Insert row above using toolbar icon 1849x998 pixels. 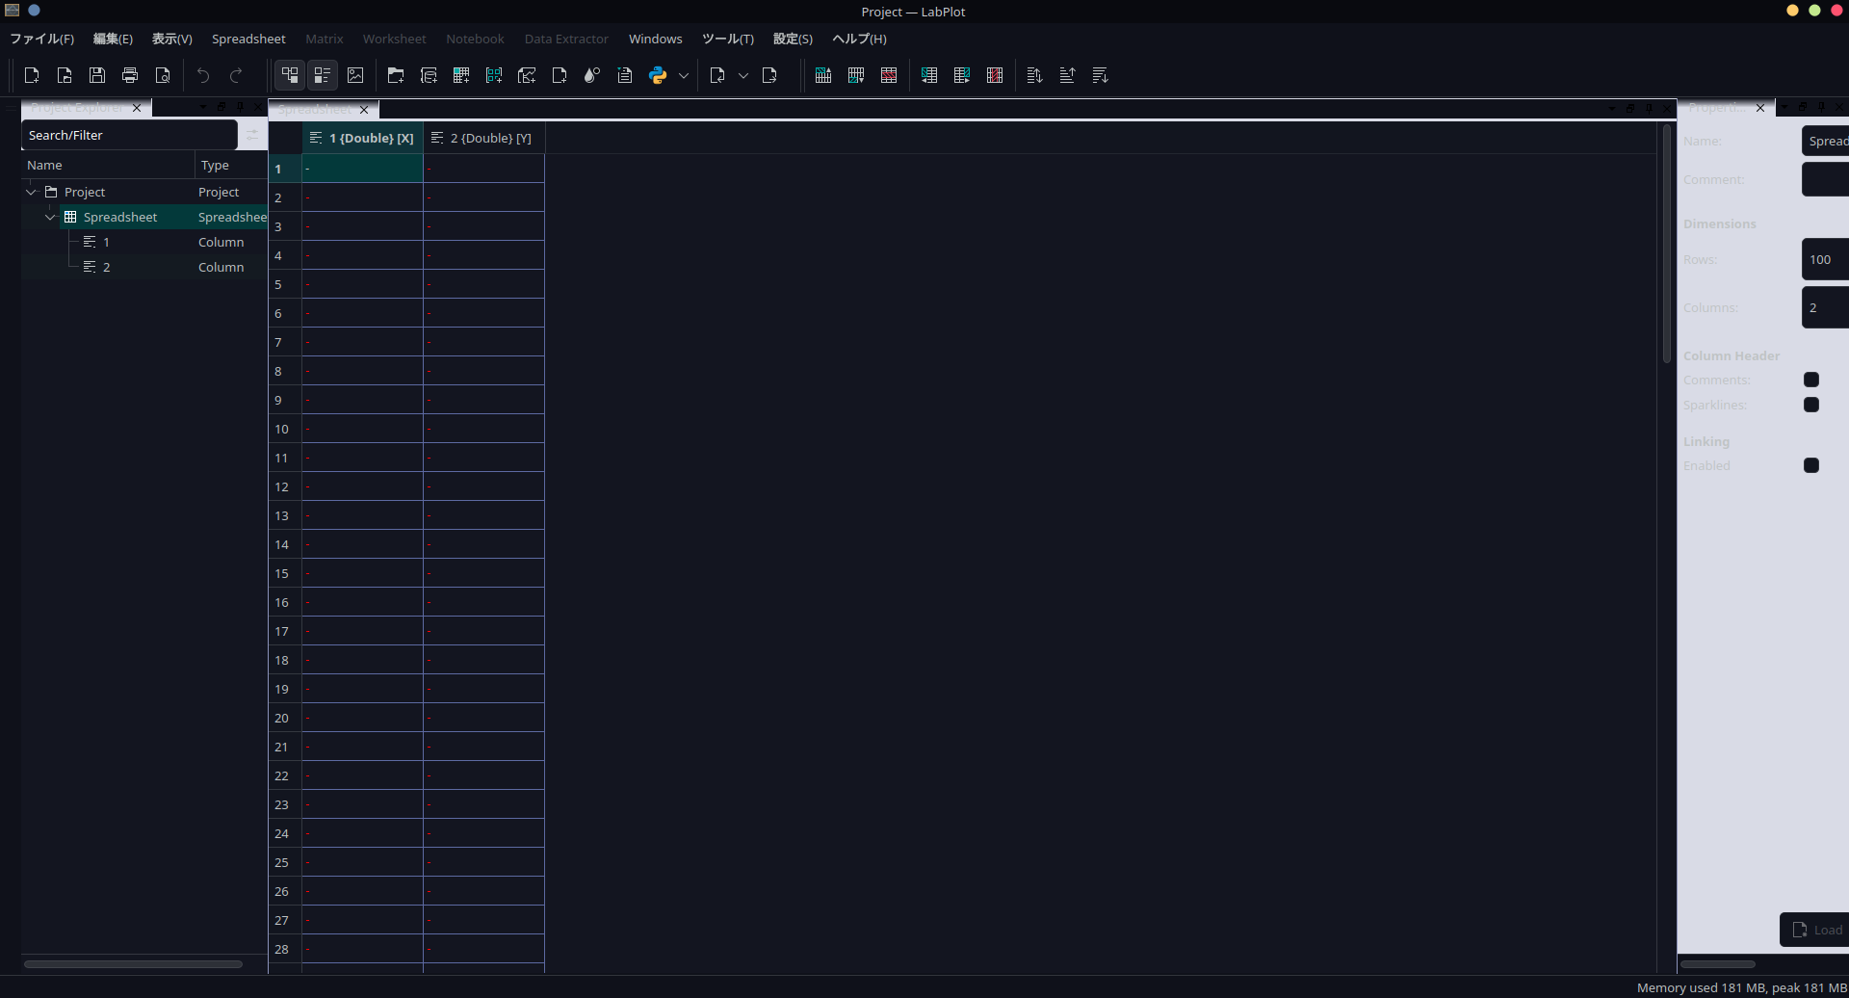point(823,75)
